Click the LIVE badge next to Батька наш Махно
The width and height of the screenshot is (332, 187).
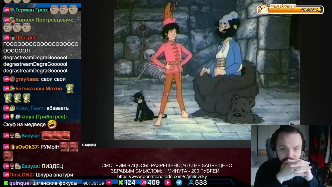tap(6, 89)
